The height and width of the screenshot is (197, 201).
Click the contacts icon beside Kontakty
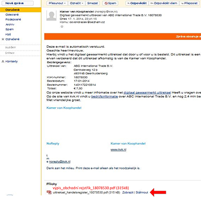[3, 61]
